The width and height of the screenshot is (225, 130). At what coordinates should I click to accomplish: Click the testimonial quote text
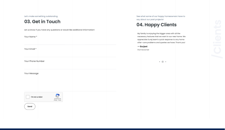(x=161, y=38)
